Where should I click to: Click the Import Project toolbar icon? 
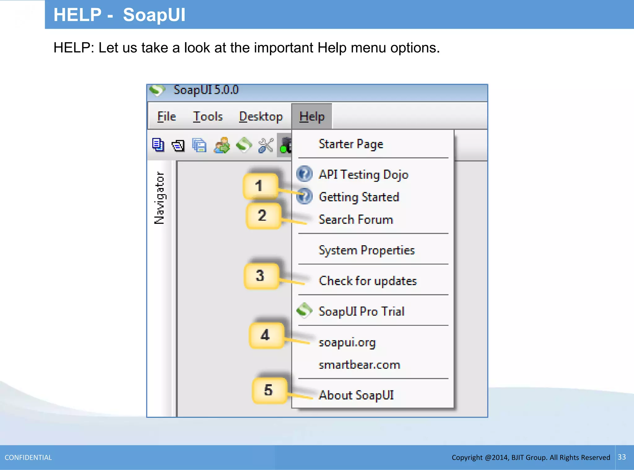(178, 145)
